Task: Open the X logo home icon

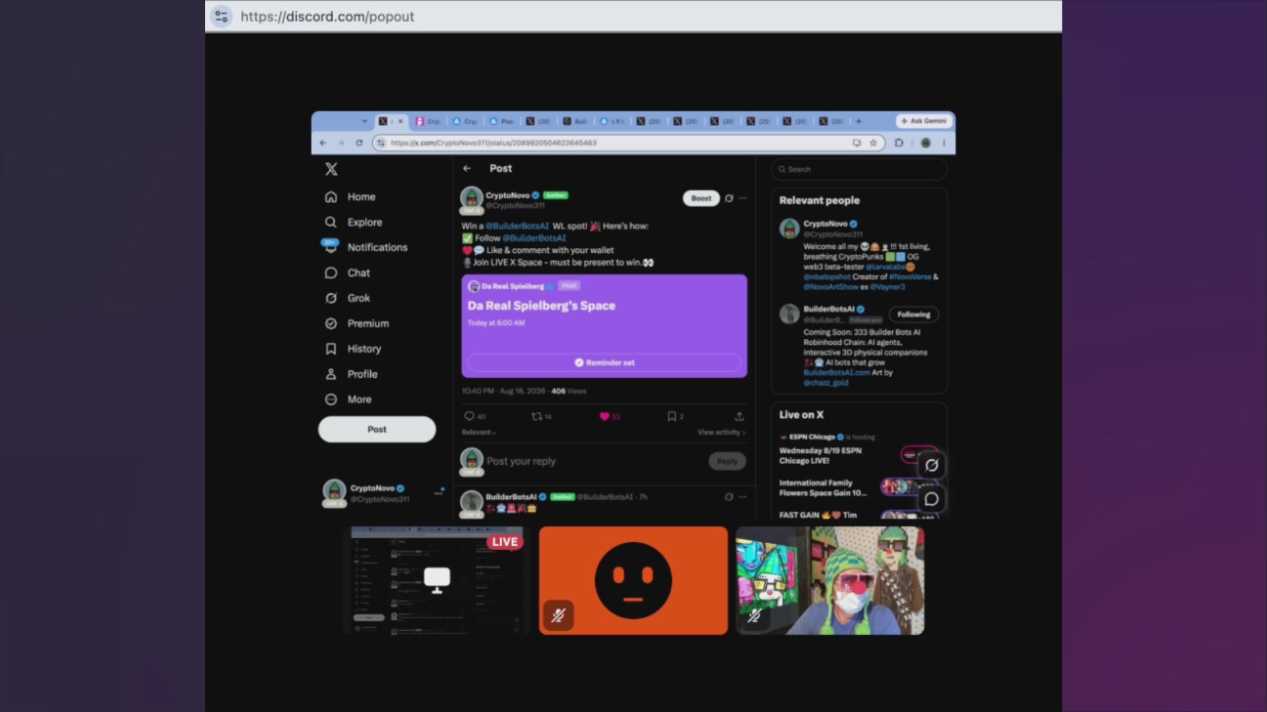Action: [x=331, y=169]
